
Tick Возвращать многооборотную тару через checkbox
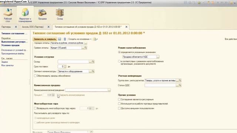35,108
